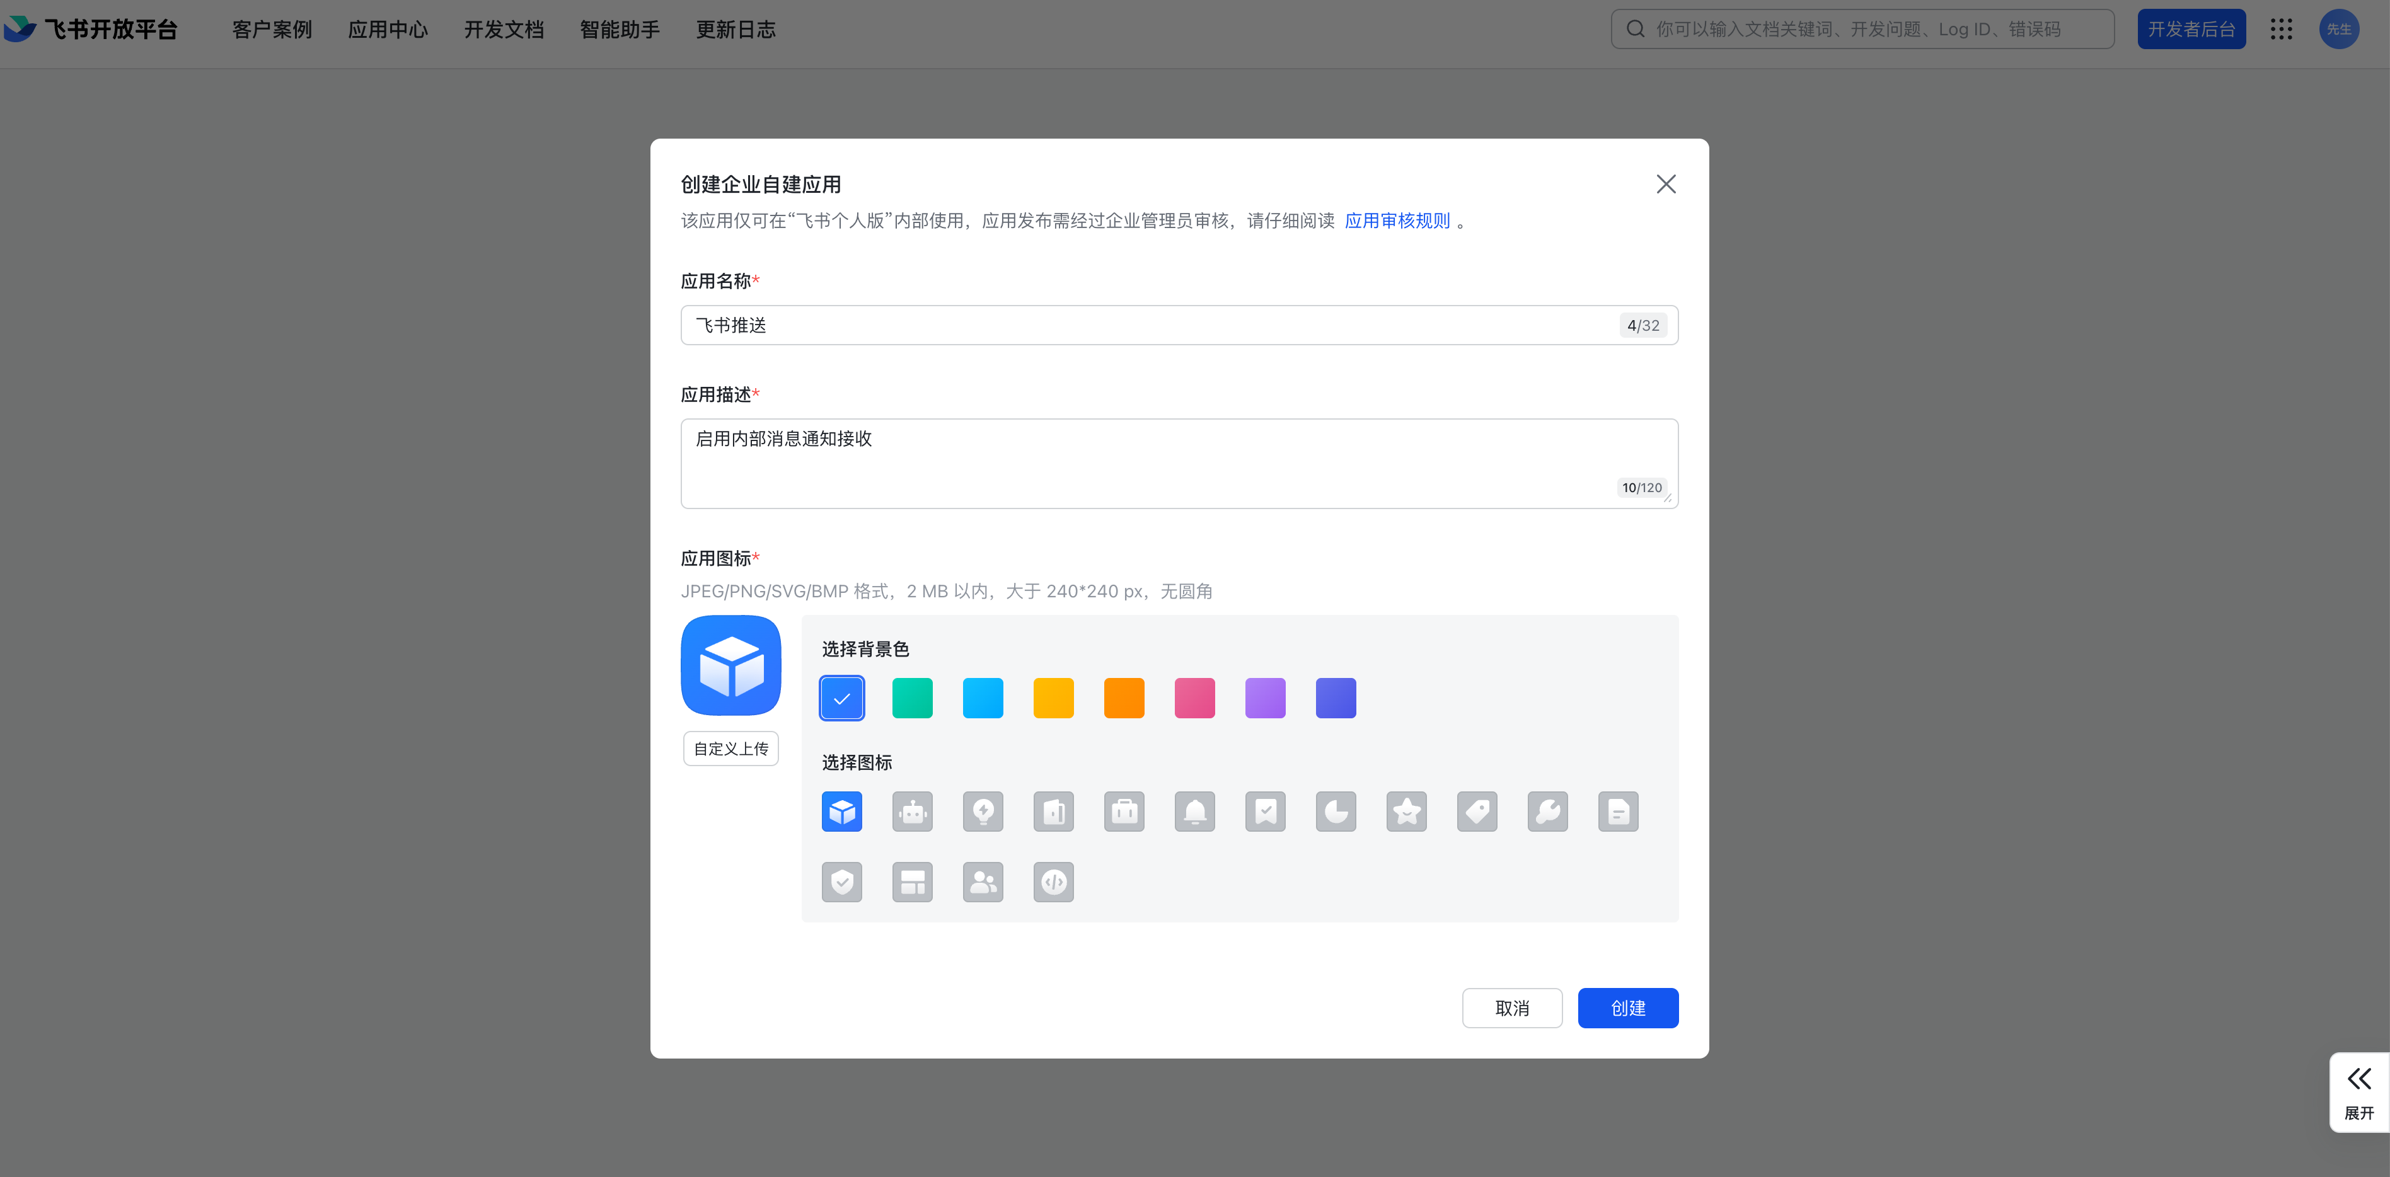Focus the 应用描述 text area
This screenshot has height=1177, width=2390.
click(x=1179, y=464)
